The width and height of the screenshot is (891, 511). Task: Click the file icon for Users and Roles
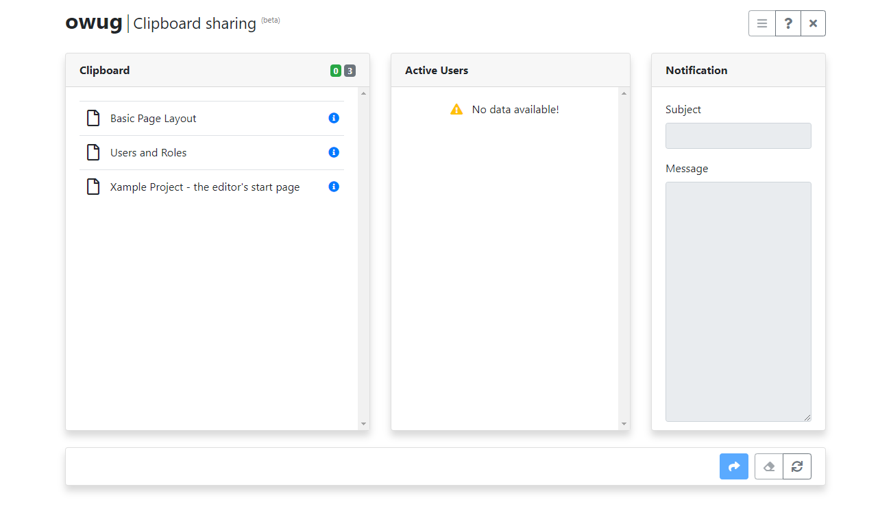(93, 152)
